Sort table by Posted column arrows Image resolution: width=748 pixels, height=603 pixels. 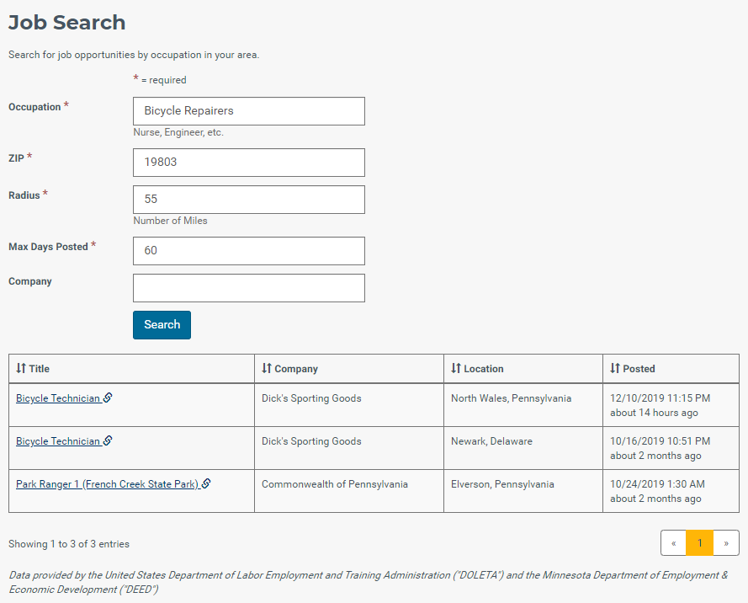pyautogui.click(x=614, y=368)
